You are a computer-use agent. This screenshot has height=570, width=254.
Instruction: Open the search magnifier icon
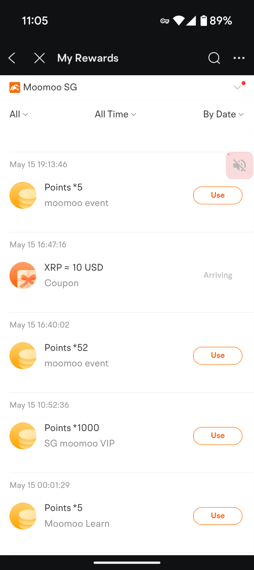[x=214, y=58]
